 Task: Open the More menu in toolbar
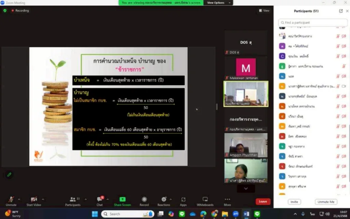pyautogui.click(x=227, y=200)
